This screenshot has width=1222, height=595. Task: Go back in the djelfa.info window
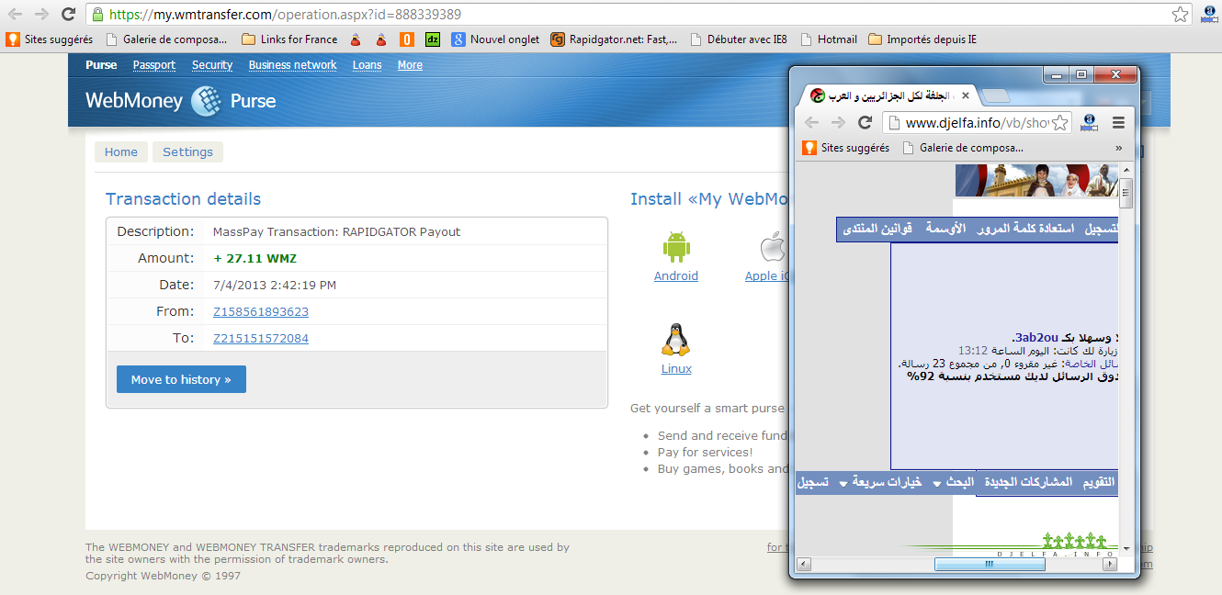(x=811, y=123)
